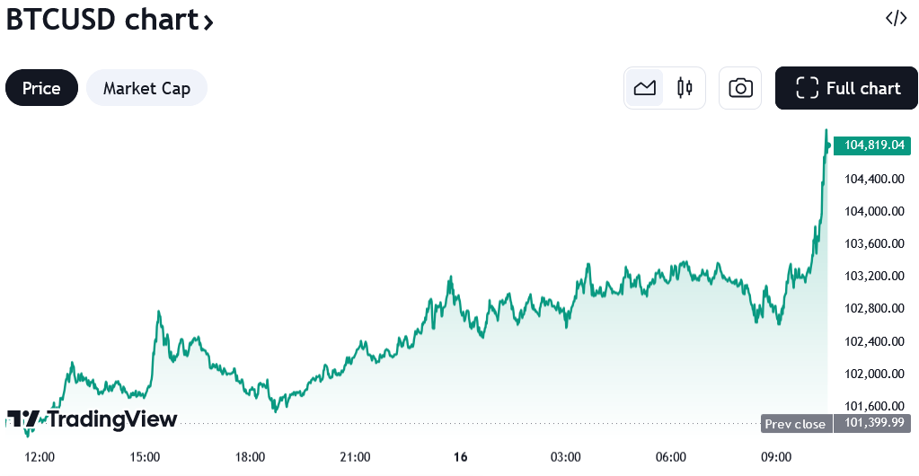The image size is (919, 476).
Task: Click the 104,000.00 price axis label
Action: (x=873, y=211)
